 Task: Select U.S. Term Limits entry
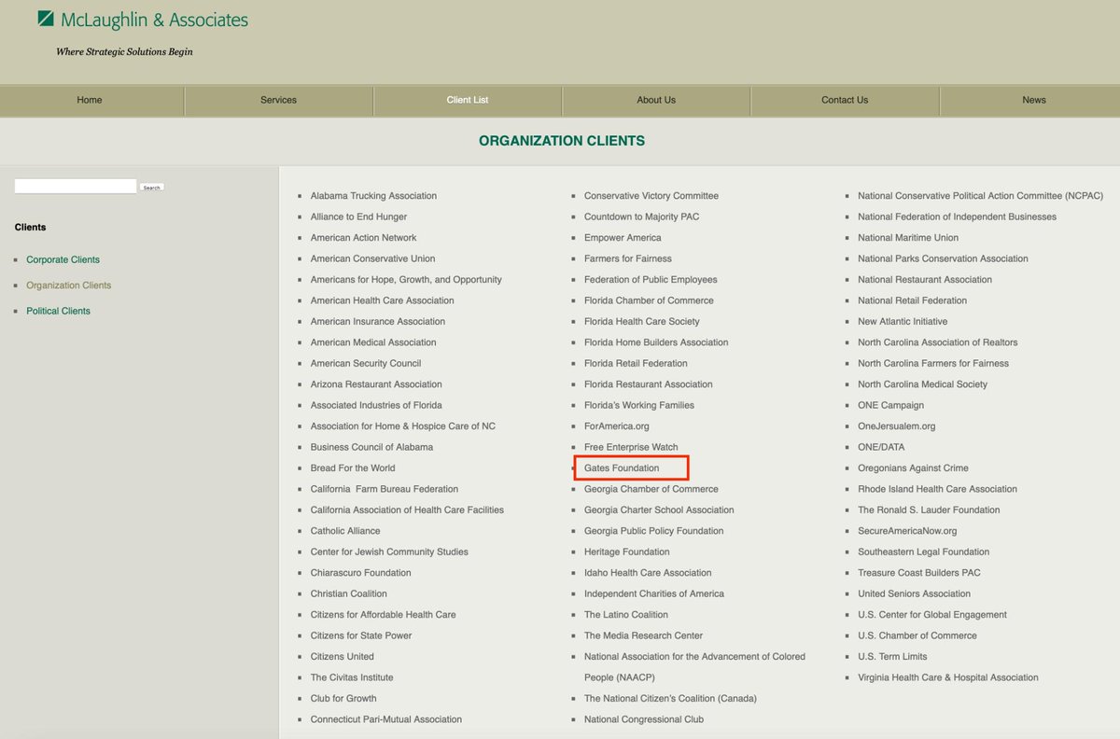[x=892, y=657]
